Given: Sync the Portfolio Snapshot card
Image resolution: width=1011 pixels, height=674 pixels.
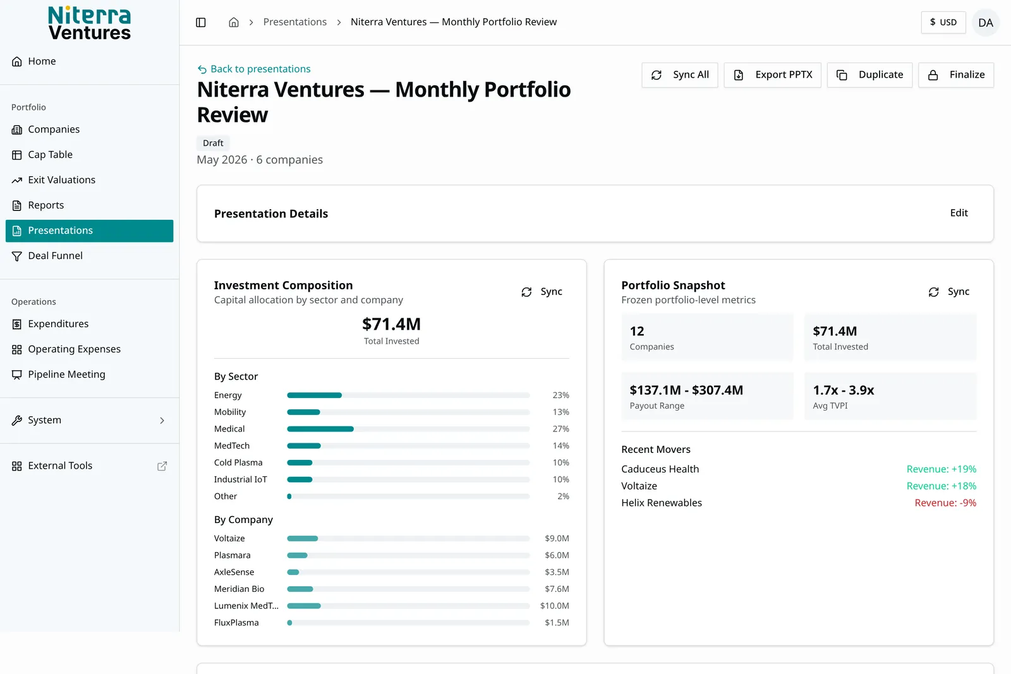Looking at the screenshot, I should point(949,292).
